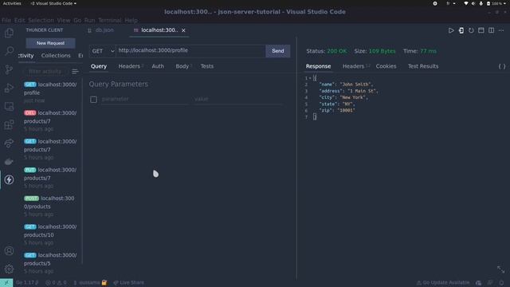510x287 pixels.
Task: Open the Edit menu
Action: (19, 20)
